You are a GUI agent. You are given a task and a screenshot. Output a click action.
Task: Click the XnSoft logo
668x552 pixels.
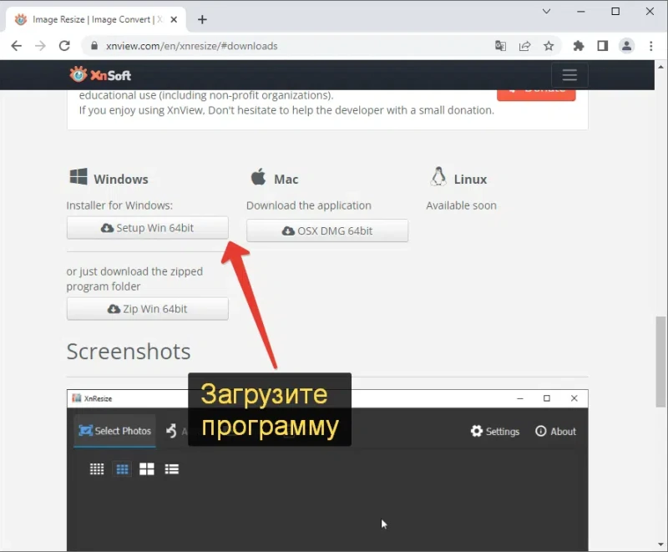100,75
